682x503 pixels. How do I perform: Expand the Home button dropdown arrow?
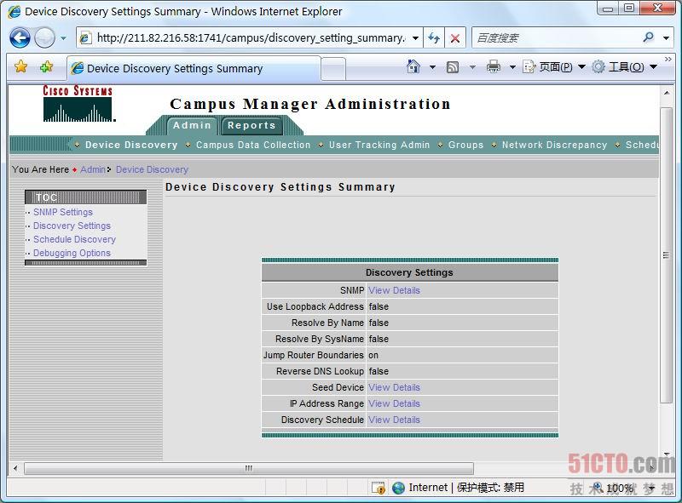(432, 67)
